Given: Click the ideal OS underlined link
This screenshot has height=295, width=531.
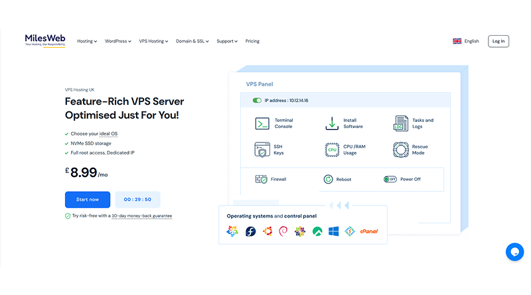Looking at the screenshot, I should point(108,134).
